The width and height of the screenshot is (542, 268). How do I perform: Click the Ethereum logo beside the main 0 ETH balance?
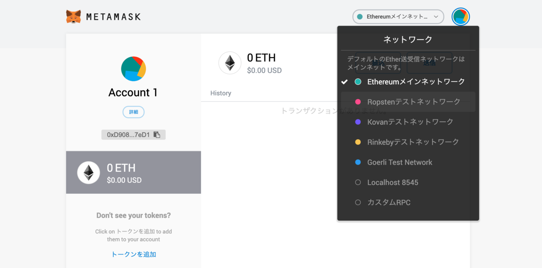pyautogui.click(x=230, y=63)
